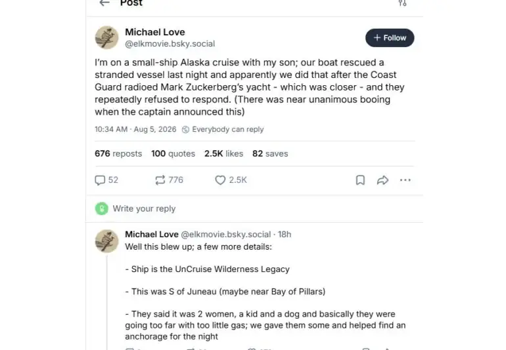Open Michael Love's avatar on main post

click(106, 37)
